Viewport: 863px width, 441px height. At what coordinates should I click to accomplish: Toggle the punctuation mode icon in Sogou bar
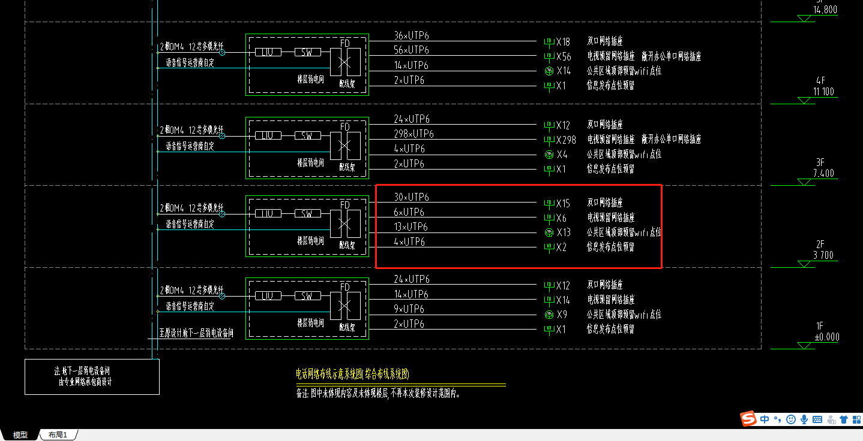click(777, 419)
